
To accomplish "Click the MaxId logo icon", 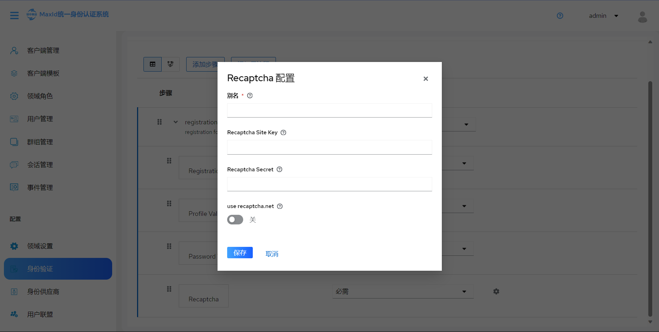I will point(32,15).
